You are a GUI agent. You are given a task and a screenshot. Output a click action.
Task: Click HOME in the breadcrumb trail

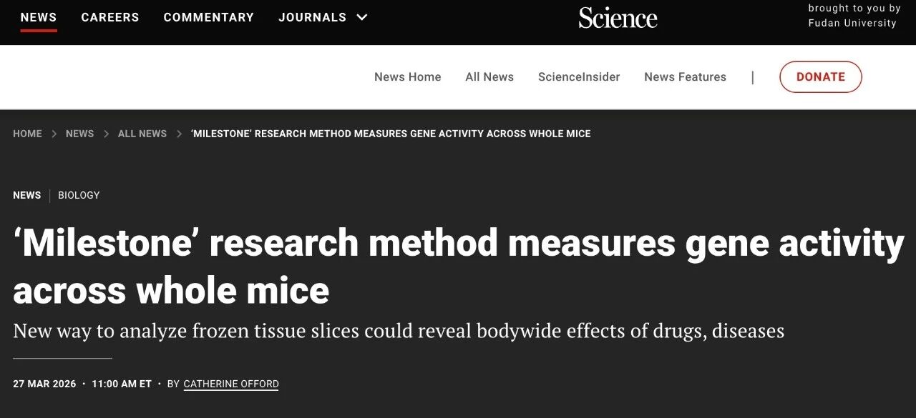click(x=27, y=134)
